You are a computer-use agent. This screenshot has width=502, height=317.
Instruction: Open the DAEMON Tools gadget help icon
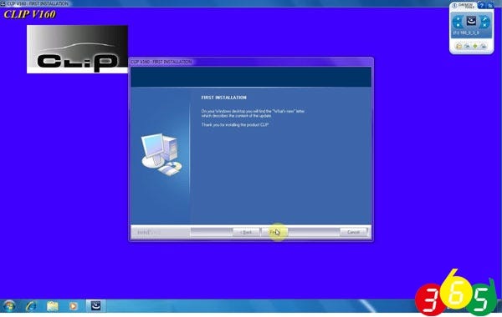click(482, 5)
